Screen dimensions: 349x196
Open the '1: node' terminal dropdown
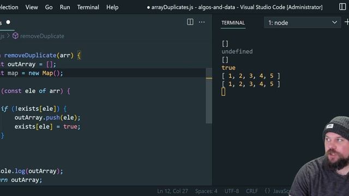point(302,23)
